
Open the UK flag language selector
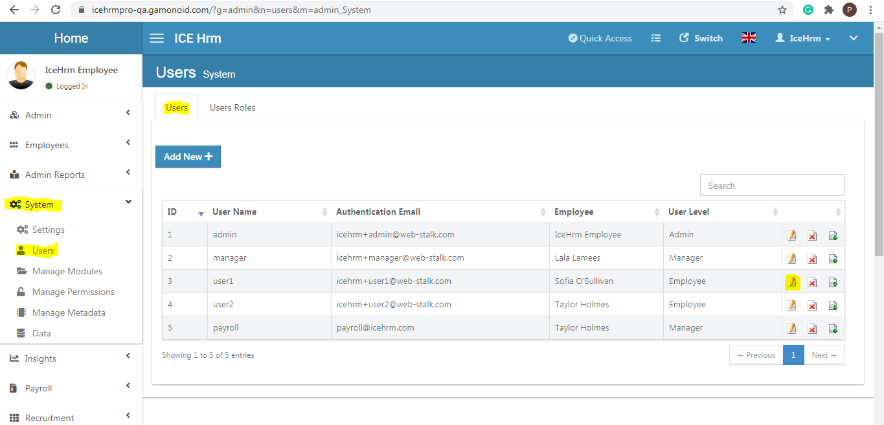coord(749,38)
